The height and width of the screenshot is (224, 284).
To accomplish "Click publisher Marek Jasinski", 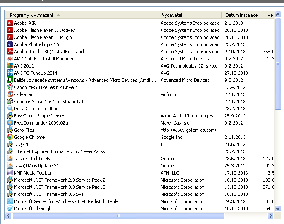I will click(x=175, y=123).
